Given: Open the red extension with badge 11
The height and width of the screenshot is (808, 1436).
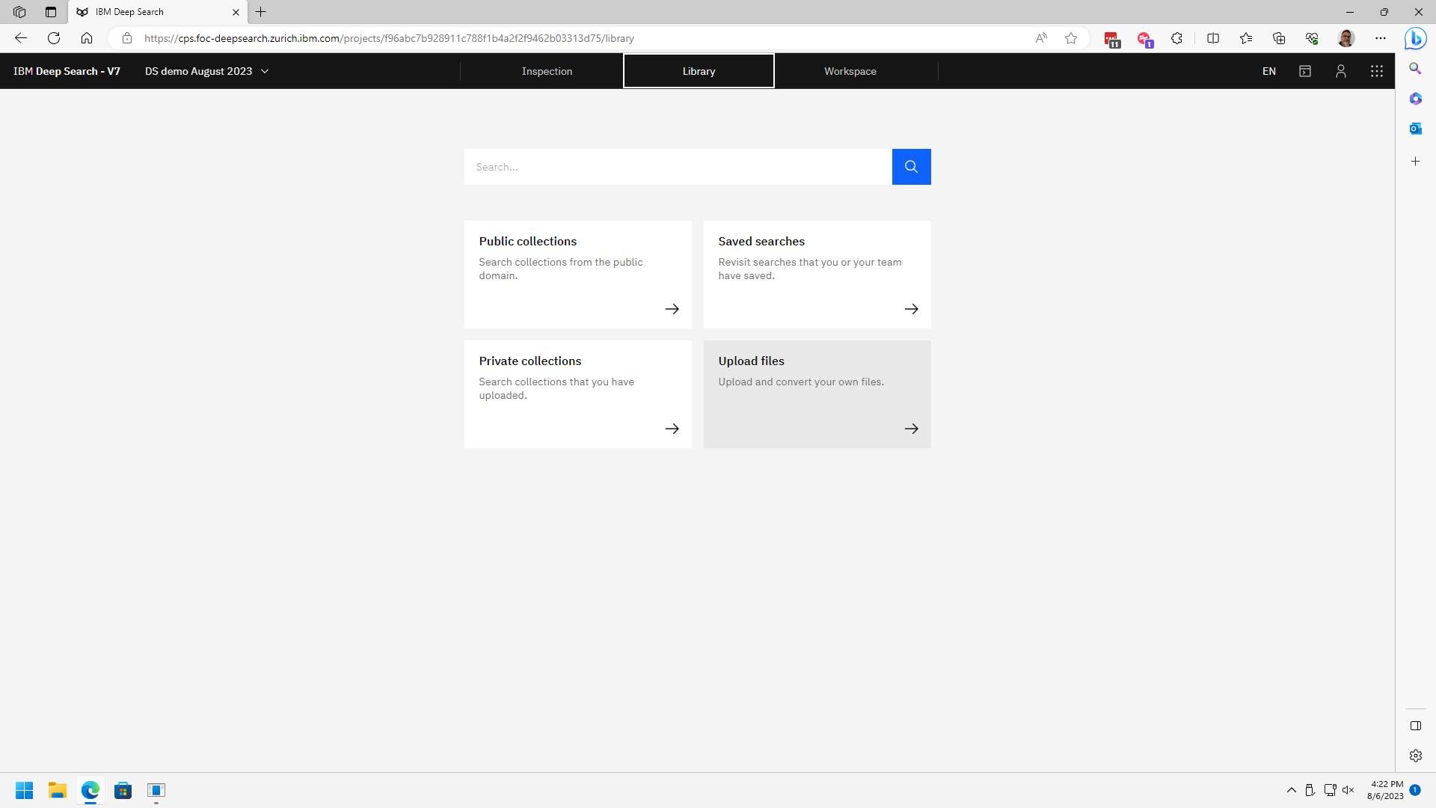Looking at the screenshot, I should [1112, 39].
